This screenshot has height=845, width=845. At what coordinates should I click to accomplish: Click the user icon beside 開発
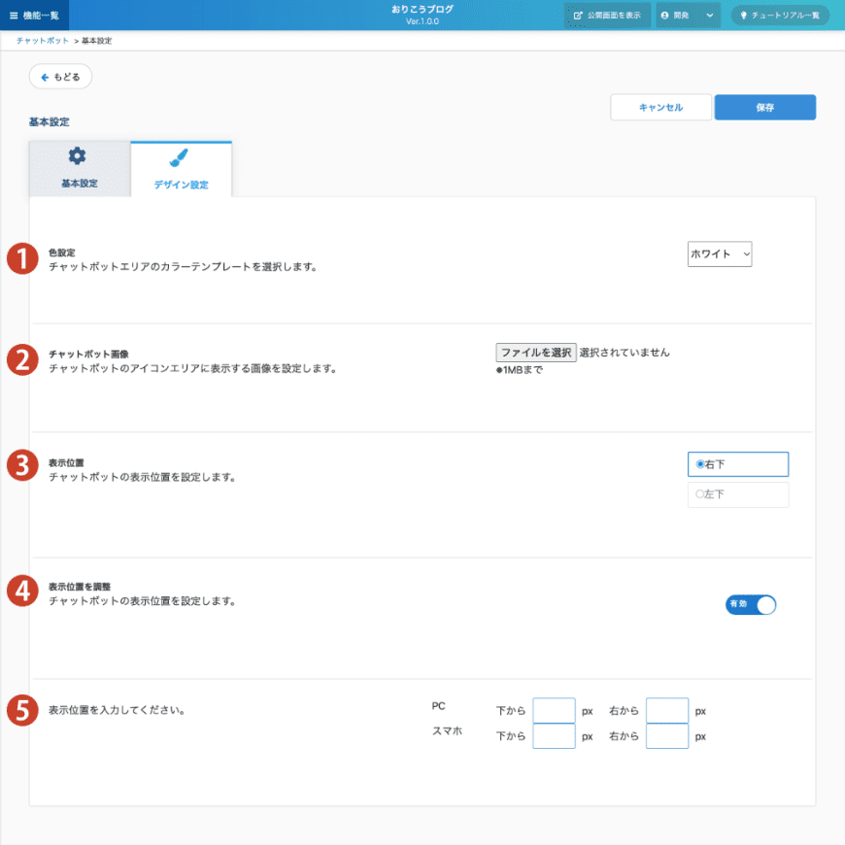point(665,16)
